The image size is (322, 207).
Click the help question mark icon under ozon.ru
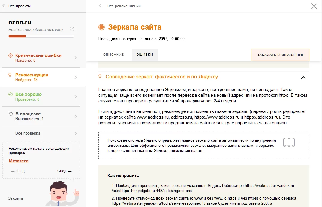pyautogui.click(x=72, y=29)
